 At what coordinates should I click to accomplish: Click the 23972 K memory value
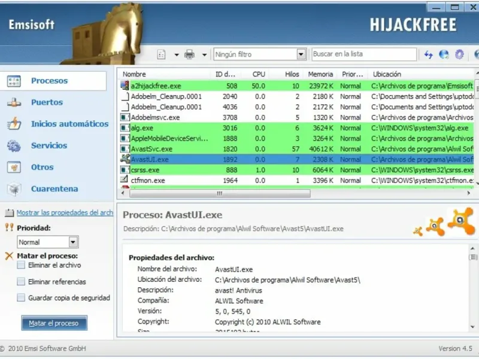pos(321,86)
